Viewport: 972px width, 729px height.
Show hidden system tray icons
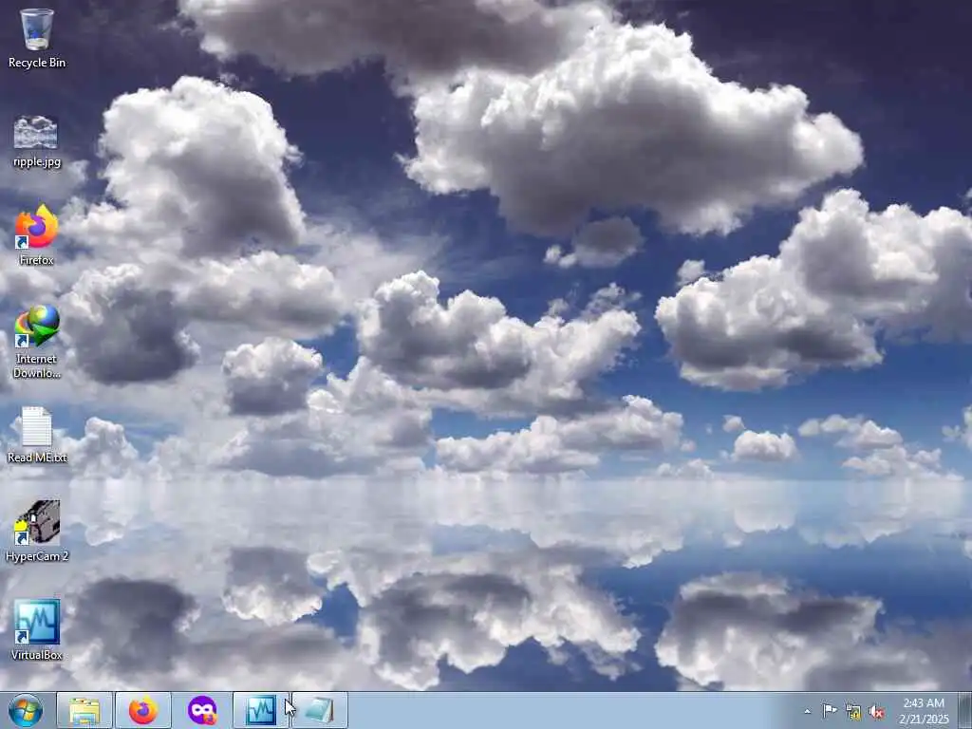(807, 712)
